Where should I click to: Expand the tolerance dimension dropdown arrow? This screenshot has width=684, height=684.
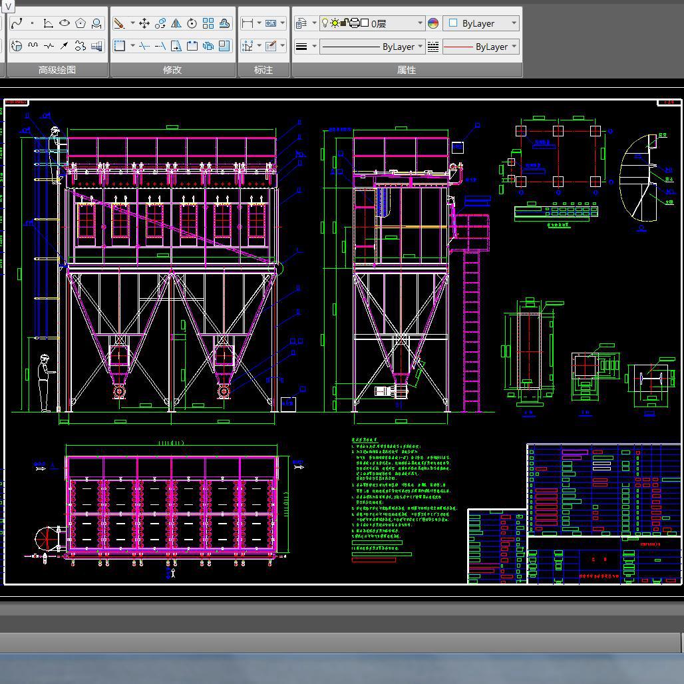(283, 23)
